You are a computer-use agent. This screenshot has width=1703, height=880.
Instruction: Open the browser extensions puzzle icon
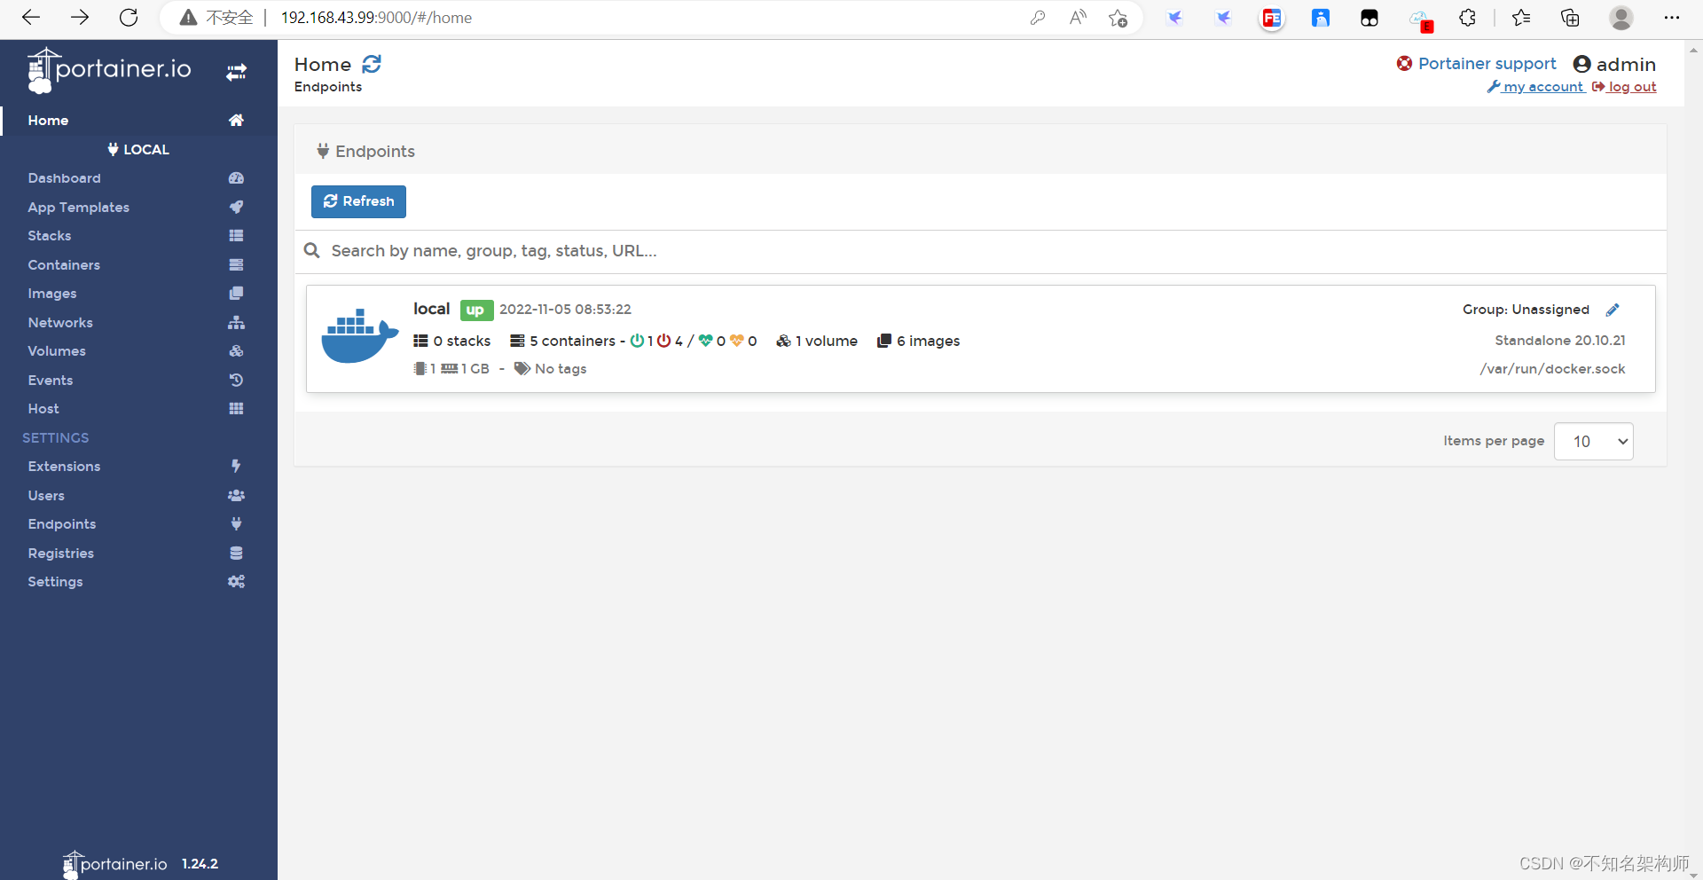[x=1467, y=18]
